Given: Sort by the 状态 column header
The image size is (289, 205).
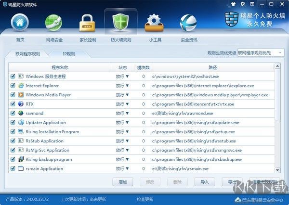Looking at the screenshot, I should point(122,67).
